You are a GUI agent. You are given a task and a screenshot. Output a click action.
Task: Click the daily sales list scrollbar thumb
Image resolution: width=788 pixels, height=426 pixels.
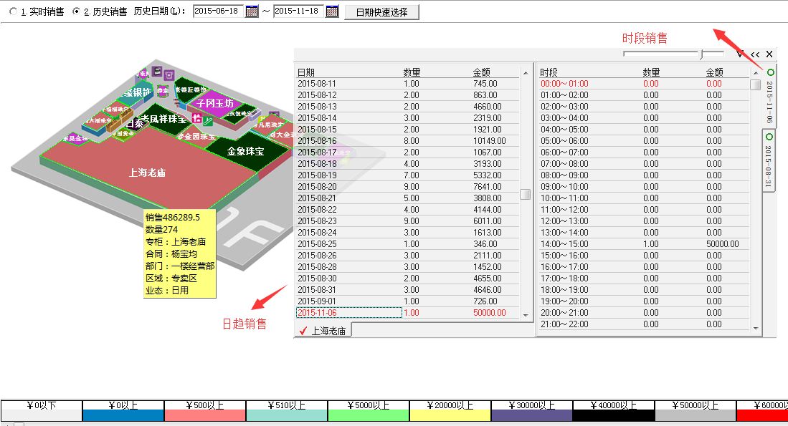[525, 194]
